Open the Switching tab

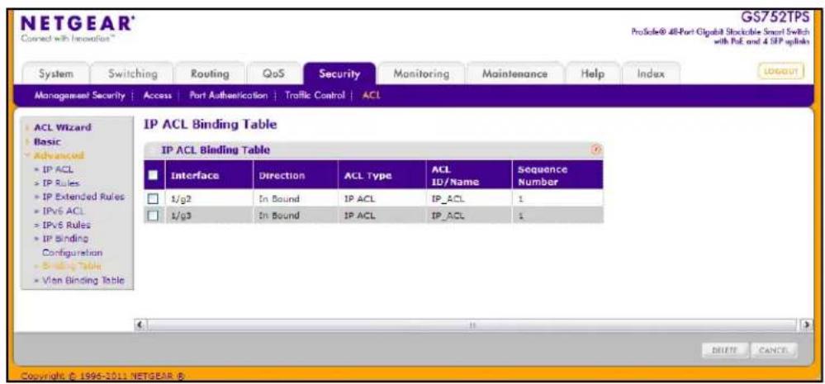coord(133,73)
